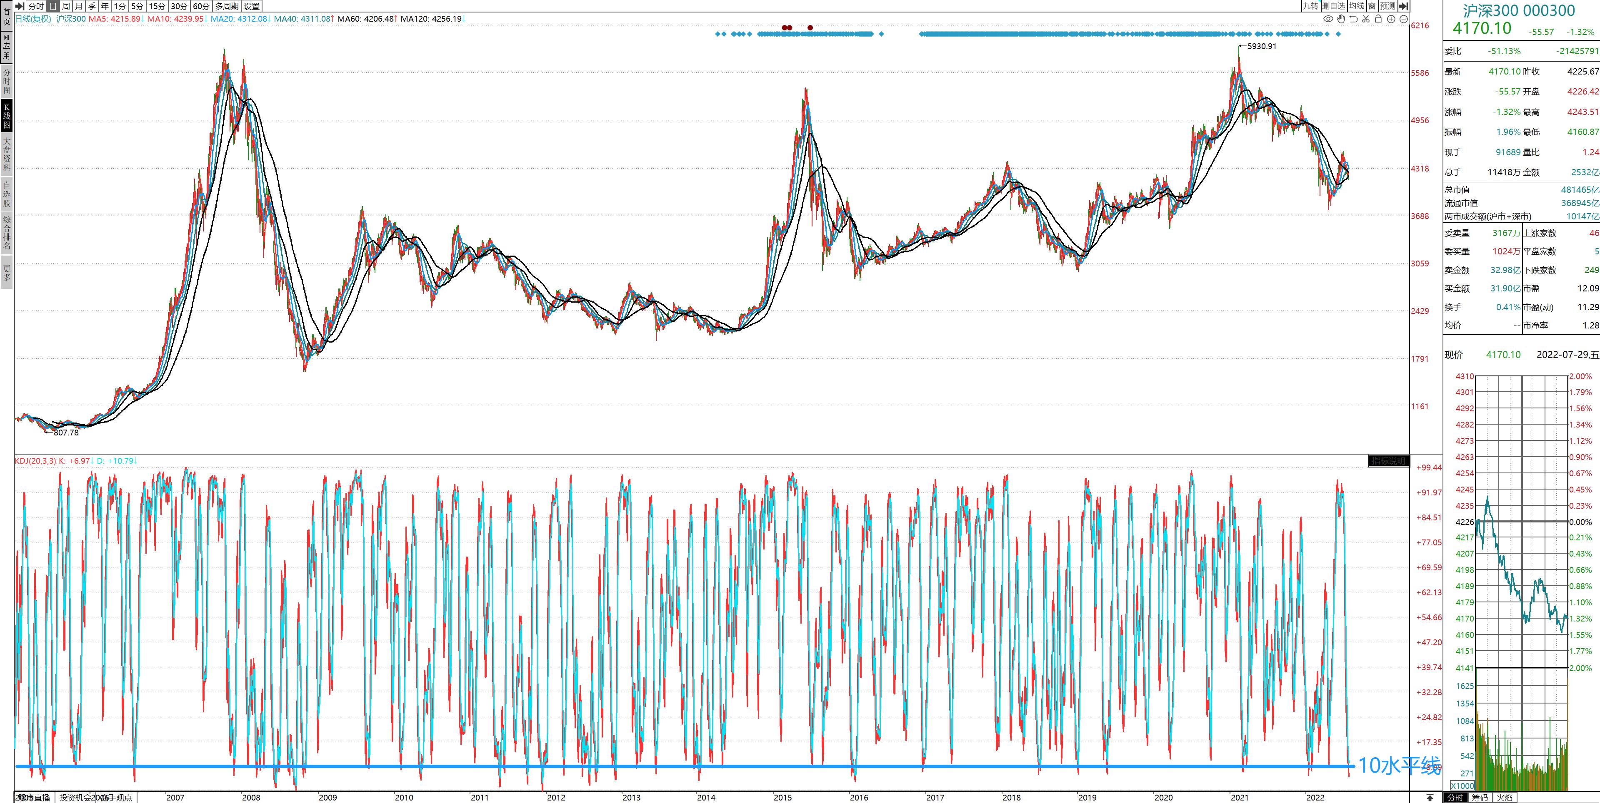Click the hand pan tool icon
The image size is (1600, 803).
coord(1341,19)
